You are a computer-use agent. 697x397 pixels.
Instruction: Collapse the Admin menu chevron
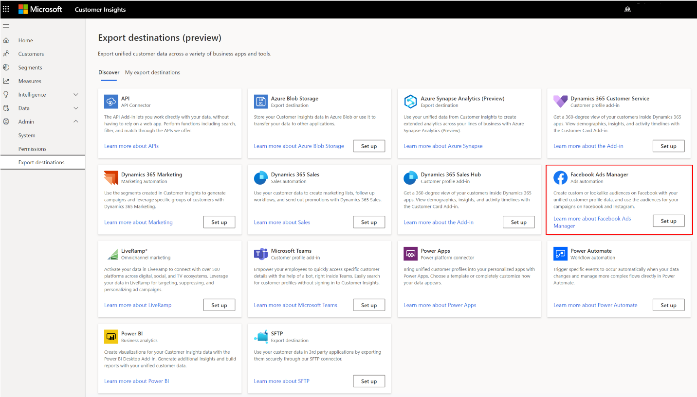coord(76,121)
